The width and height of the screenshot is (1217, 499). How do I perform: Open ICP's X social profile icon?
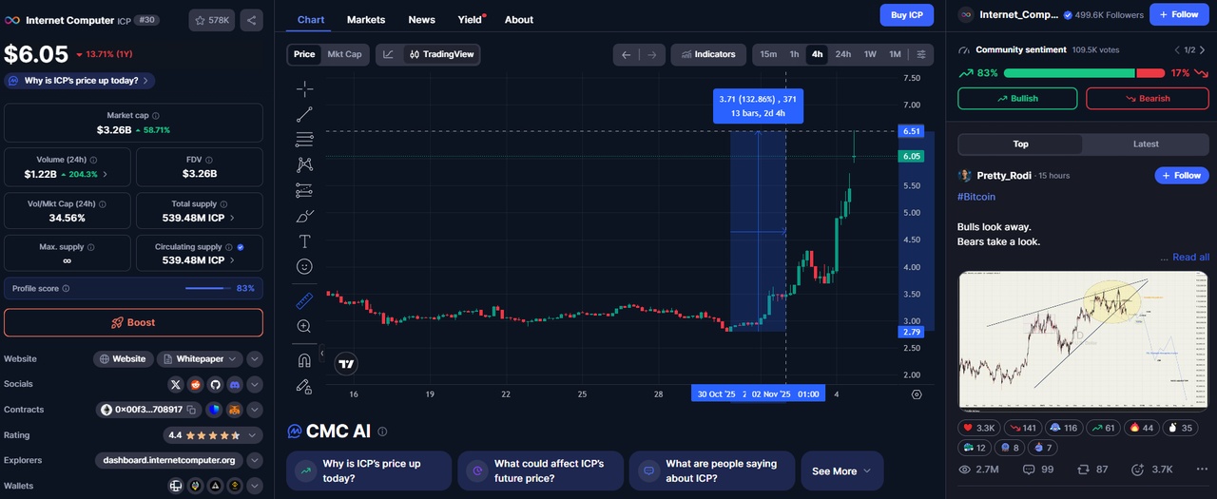coord(175,384)
